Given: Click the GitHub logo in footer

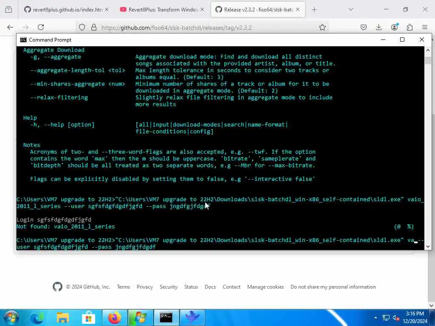Looking at the screenshot, I should tap(57, 287).
